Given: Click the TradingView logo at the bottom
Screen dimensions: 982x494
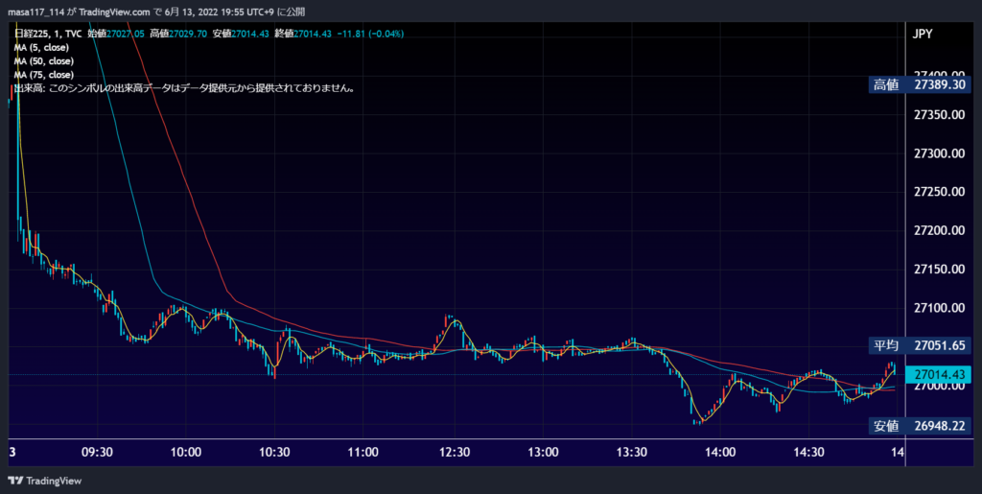Looking at the screenshot, I should coord(44,481).
